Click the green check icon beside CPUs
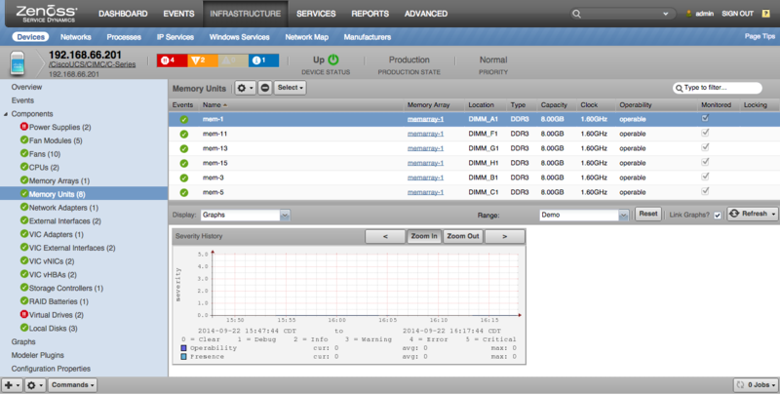 click(23, 167)
